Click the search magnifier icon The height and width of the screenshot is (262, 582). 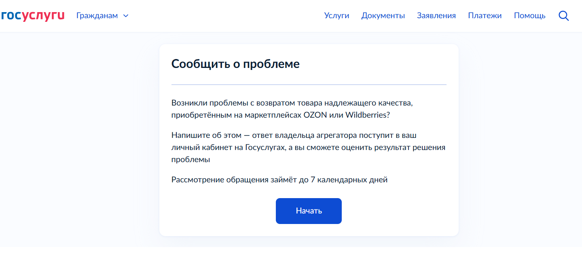[564, 16]
